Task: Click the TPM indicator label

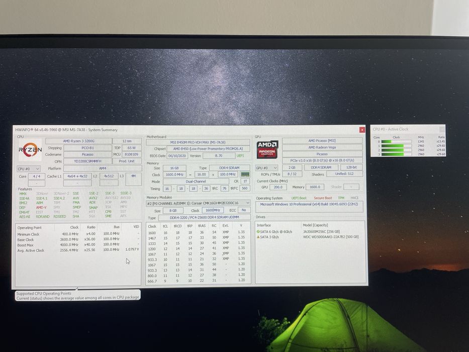Action: click(341, 198)
